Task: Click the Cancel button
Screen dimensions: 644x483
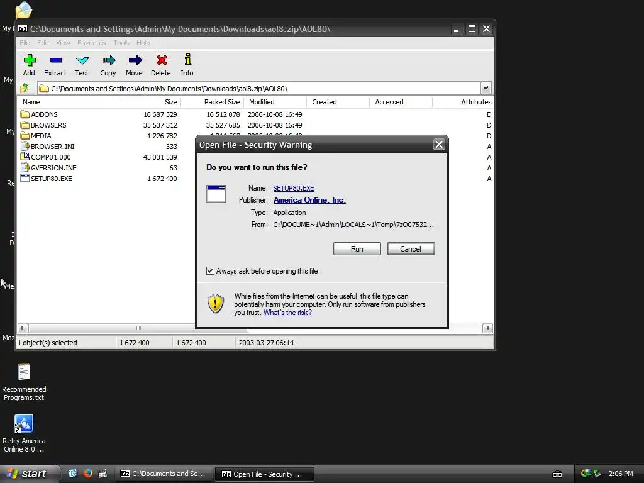Action: coord(411,249)
